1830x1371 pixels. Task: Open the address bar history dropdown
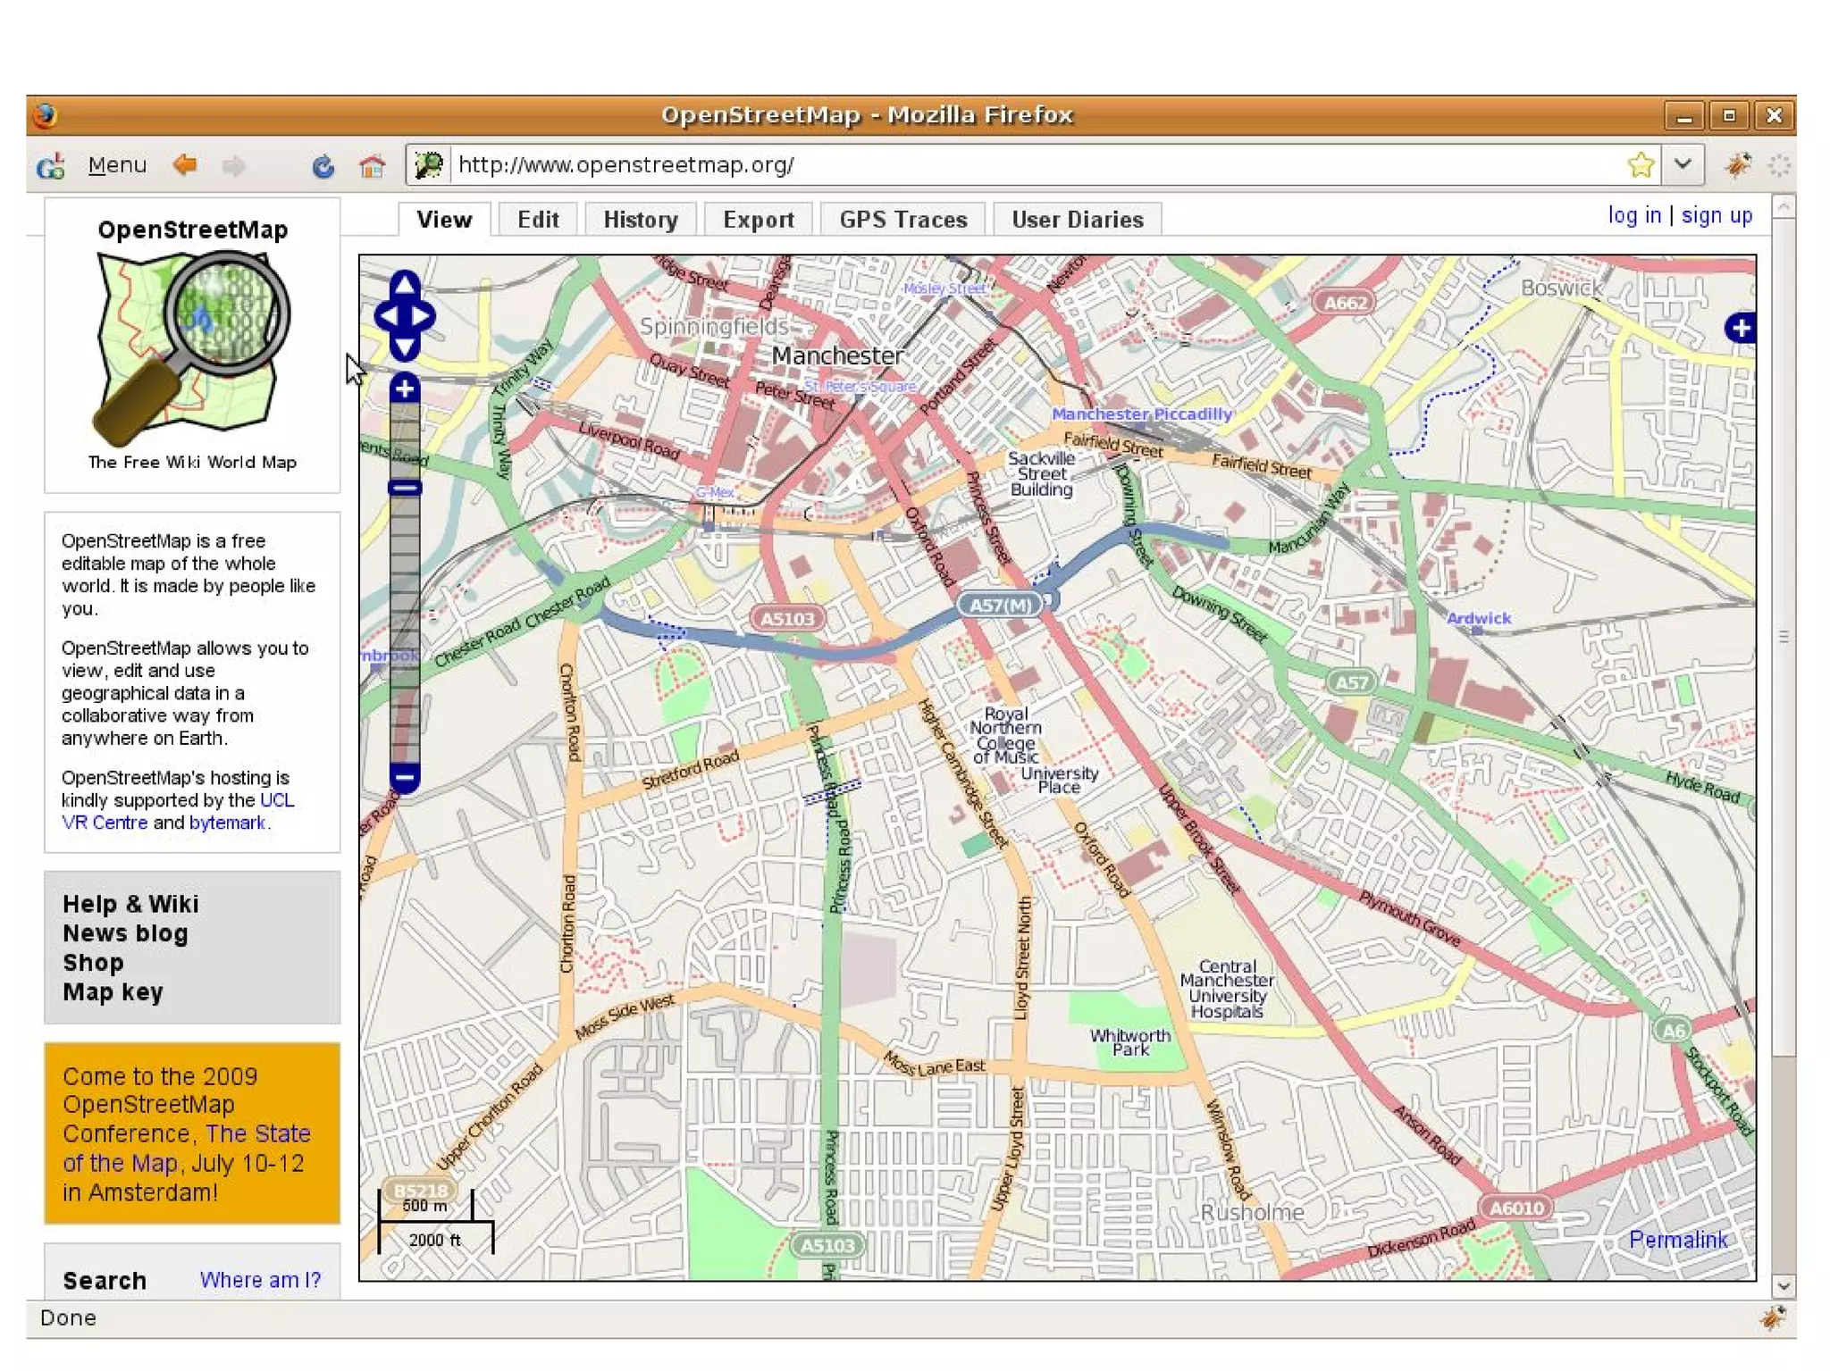pos(1683,165)
